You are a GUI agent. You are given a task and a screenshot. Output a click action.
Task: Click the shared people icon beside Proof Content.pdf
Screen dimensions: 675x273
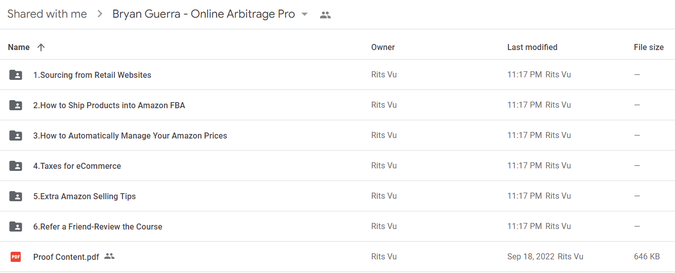tap(109, 256)
